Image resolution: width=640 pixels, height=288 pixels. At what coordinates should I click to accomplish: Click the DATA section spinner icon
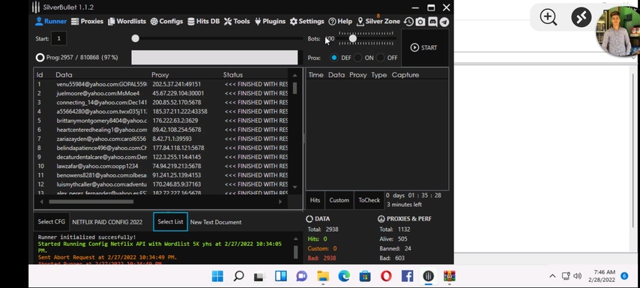[310, 219]
